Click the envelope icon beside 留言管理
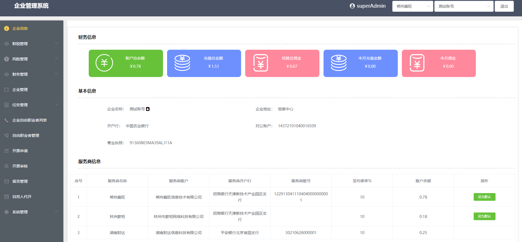Image resolution: width=522 pixels, height=242 pixels. (7, 181)
